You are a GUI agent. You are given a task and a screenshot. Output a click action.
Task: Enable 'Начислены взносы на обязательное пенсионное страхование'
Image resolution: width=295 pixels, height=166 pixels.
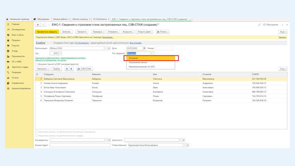(x=37, y=132)
